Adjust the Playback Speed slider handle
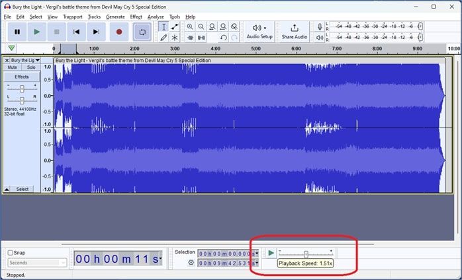 coord(306,254)
